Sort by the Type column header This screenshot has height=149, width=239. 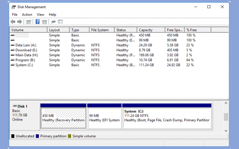pos(79,30)
